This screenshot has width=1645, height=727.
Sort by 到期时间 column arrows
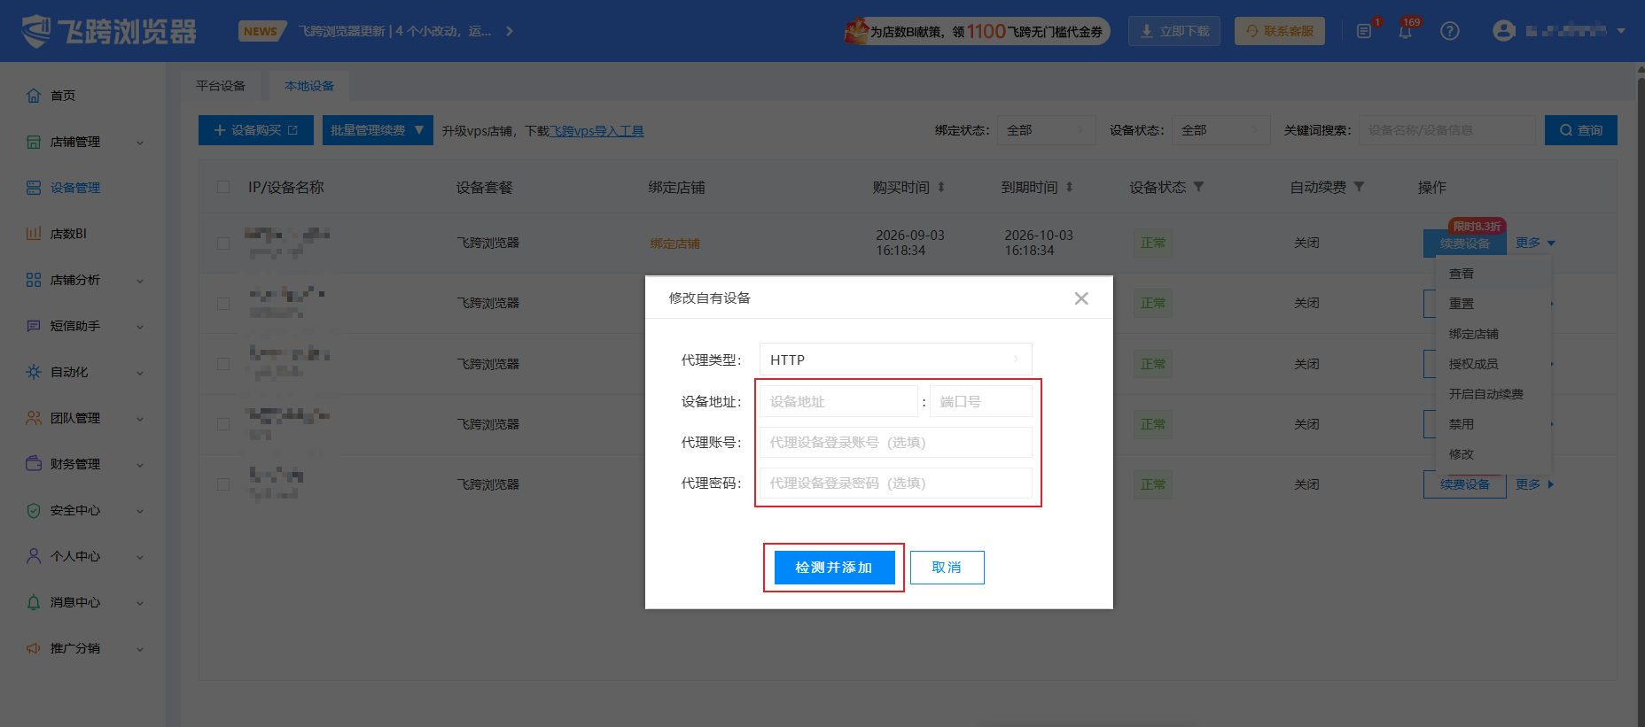pyautogui.click(x=1070, y=188)
